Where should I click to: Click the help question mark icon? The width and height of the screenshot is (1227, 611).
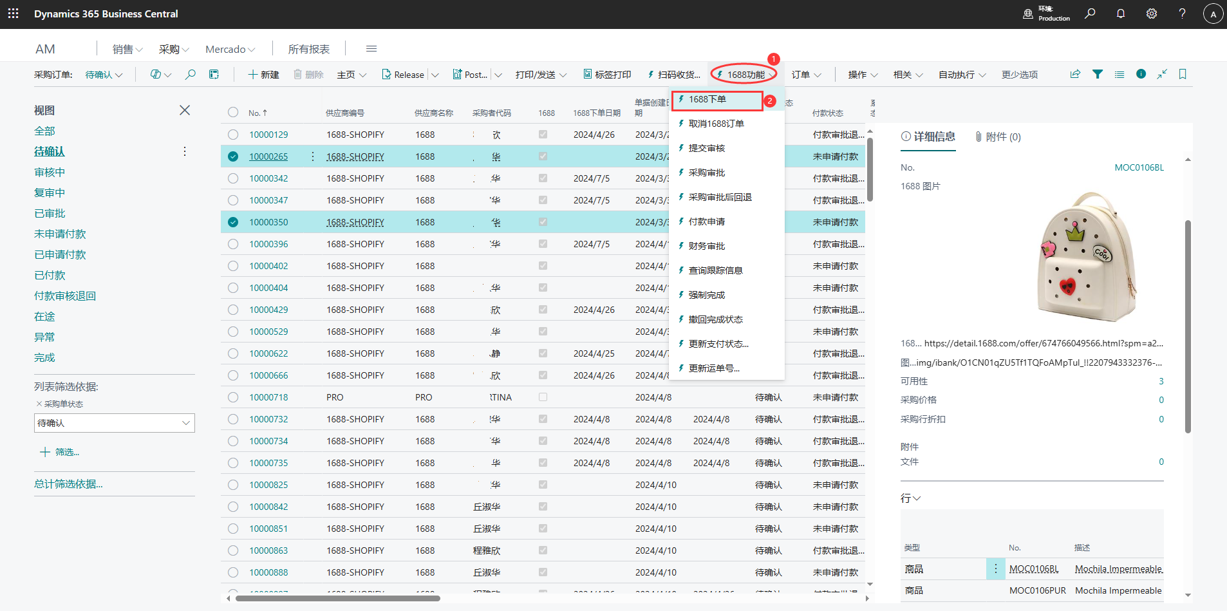(x=1182, y=14)
